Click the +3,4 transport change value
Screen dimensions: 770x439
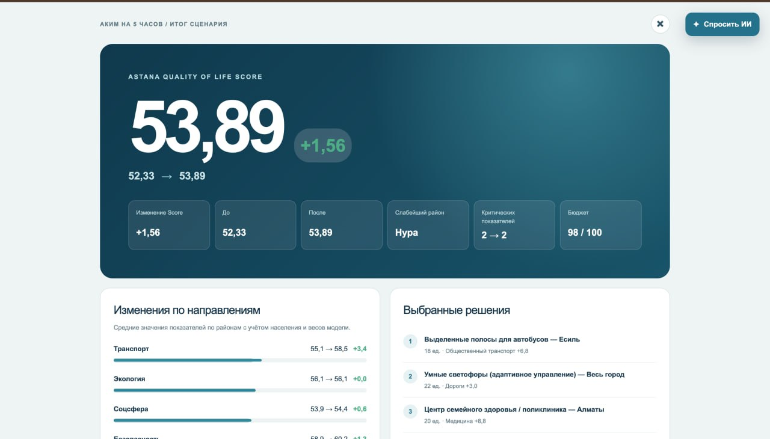(360, 349)
